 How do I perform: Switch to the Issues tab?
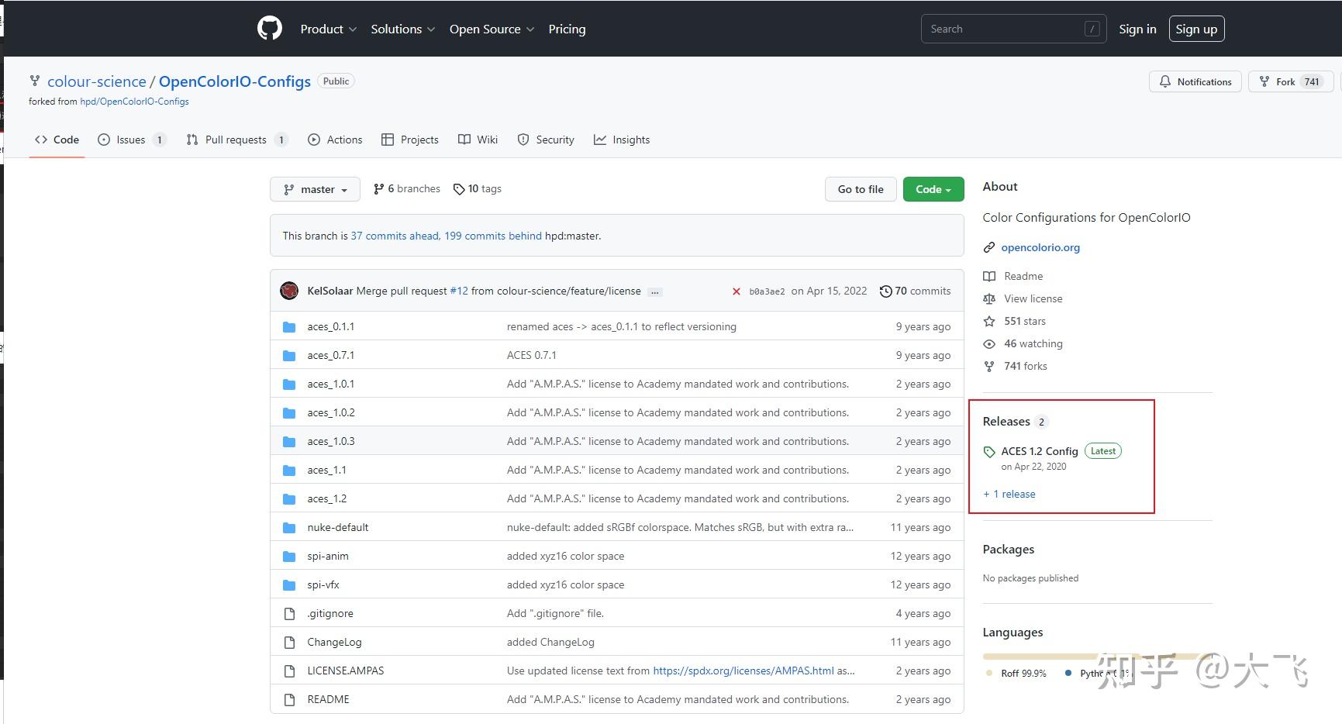pyautogui.click(x=131, y=140)
